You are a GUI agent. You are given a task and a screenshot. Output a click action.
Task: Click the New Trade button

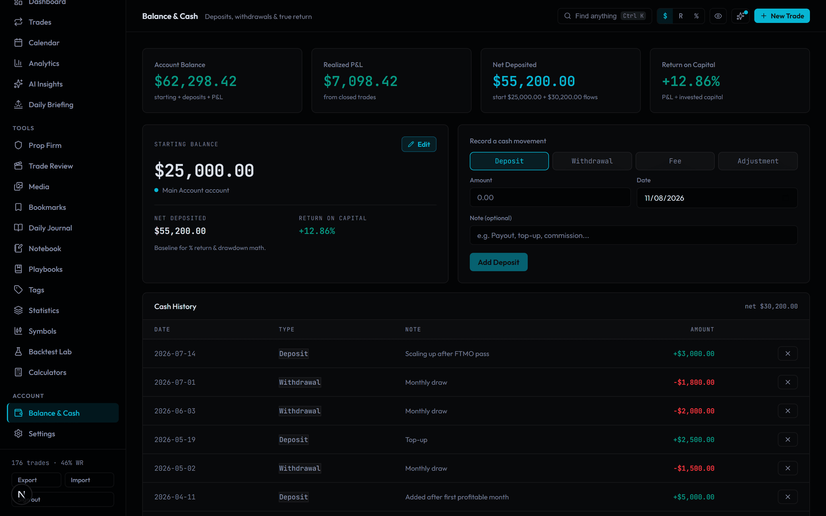pos(782,16)
